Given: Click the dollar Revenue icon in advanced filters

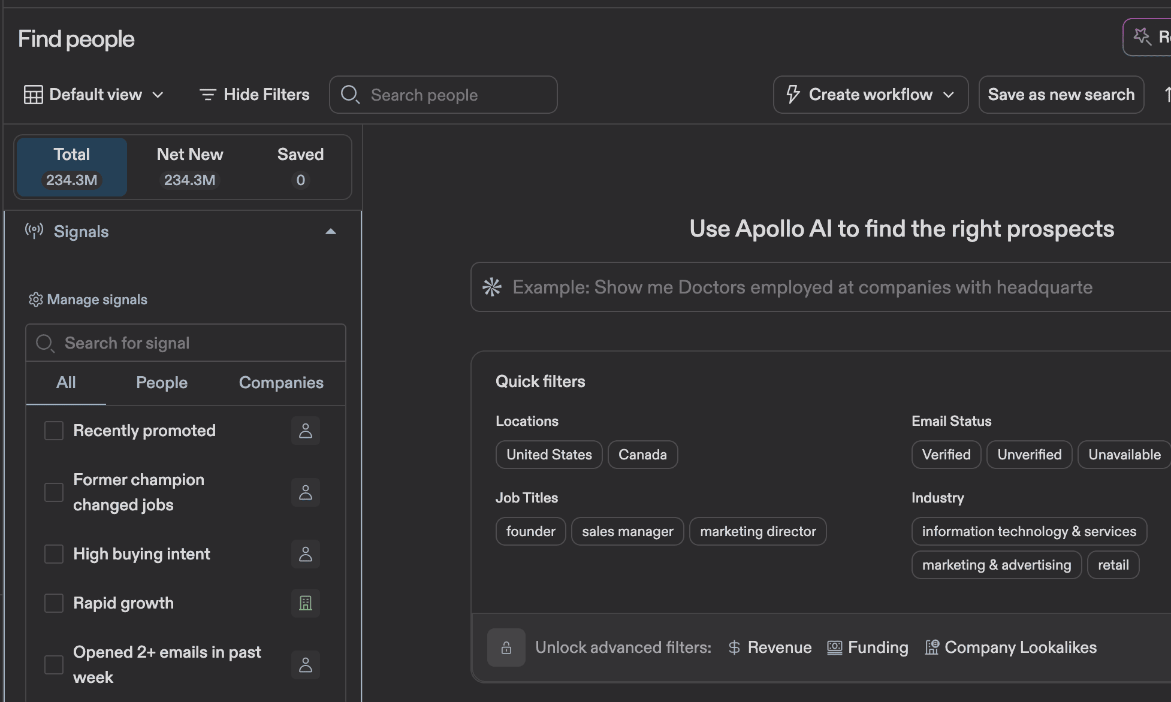Looking at the screenshot, I should pos(734,647).
